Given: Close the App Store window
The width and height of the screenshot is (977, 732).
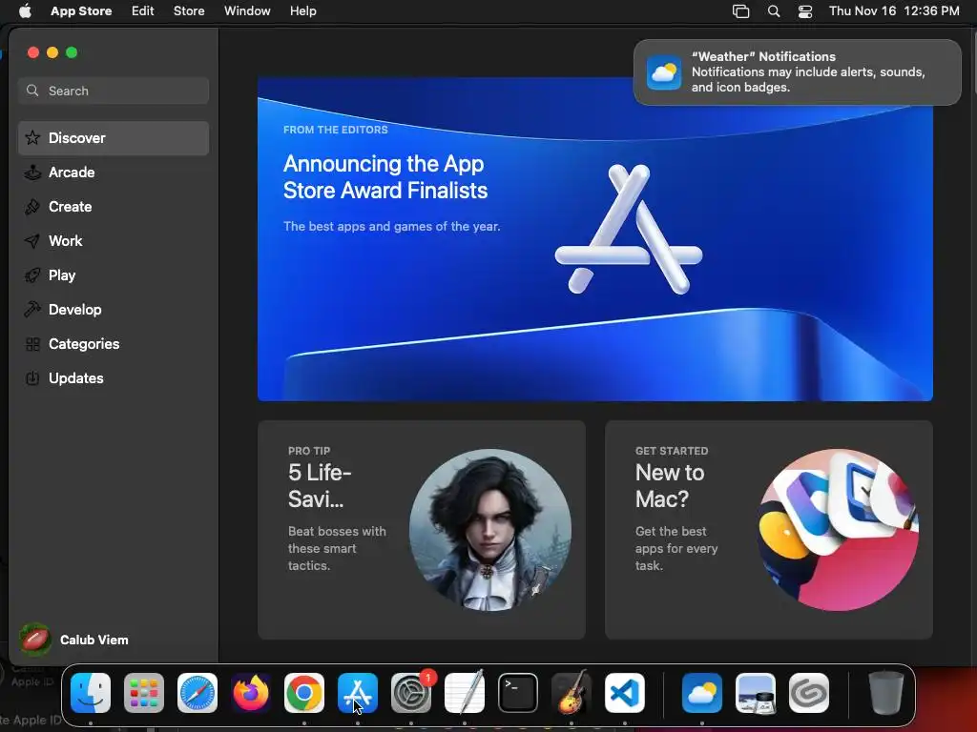Looking at the screenshot, I should [x=33, y=53].
